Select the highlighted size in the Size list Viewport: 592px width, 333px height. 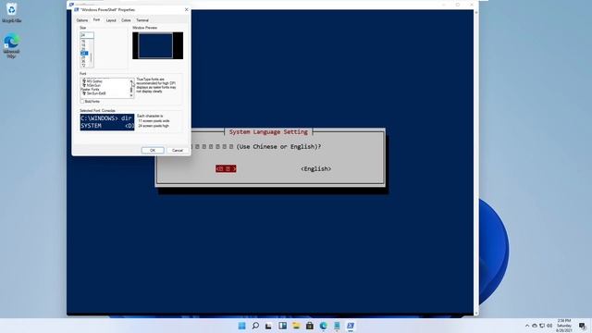click(x=84, y=54)
